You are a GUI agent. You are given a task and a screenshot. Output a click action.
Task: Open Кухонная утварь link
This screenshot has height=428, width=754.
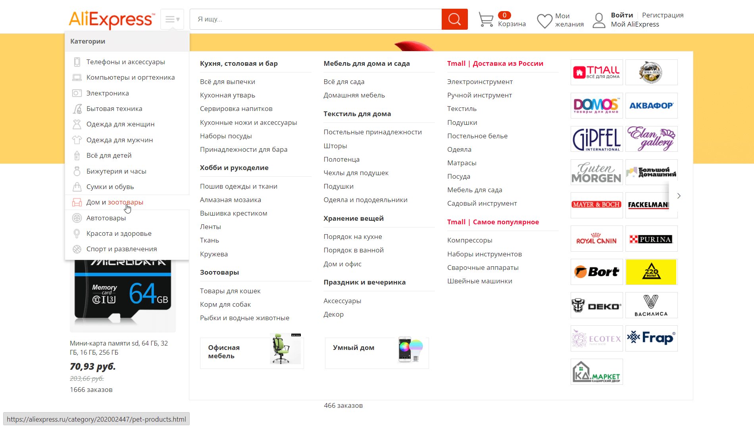click(227, 95)
